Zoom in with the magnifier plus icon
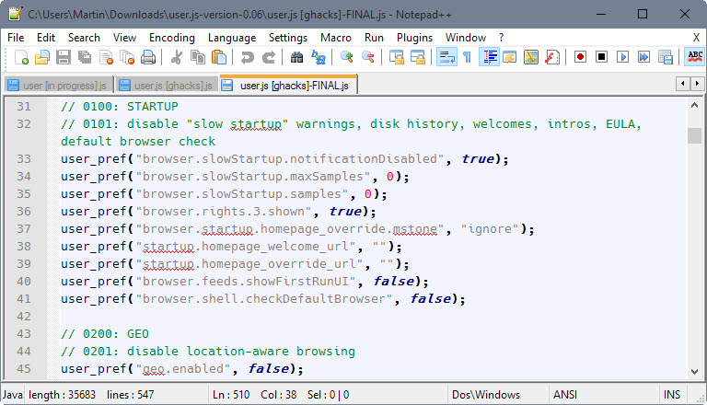The width and height of the screenshot is (707, 405). (346, 57)
